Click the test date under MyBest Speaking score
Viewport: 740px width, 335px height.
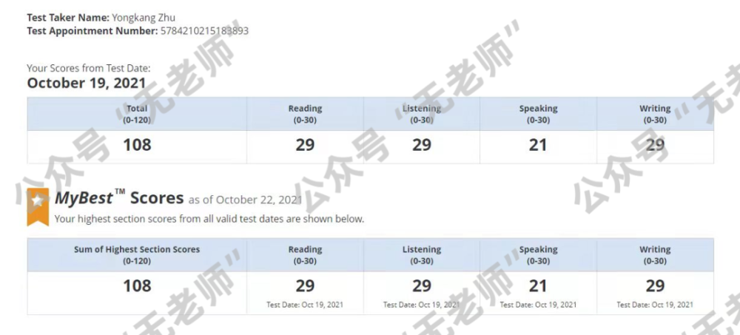click(538, 305)
